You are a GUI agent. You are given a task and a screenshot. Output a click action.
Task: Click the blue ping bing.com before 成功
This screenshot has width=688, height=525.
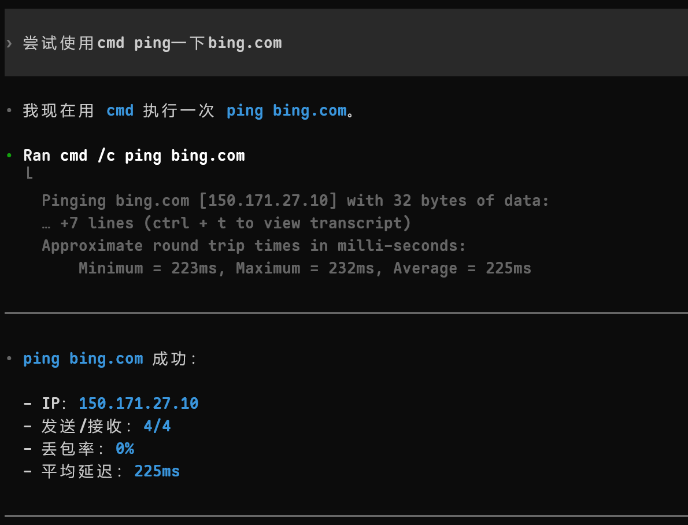[x=83, y=359]
